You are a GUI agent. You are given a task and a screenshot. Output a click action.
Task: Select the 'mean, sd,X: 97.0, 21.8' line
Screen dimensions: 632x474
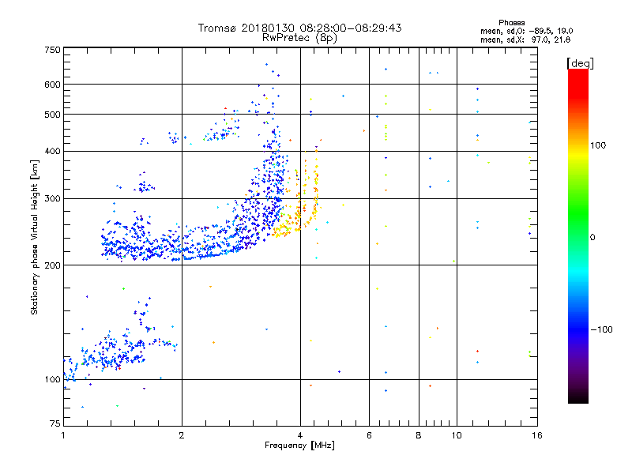tap(525, 39)
